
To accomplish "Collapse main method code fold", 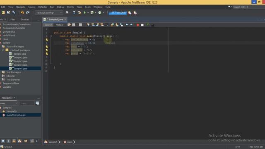I will click(x=51, y=36).
